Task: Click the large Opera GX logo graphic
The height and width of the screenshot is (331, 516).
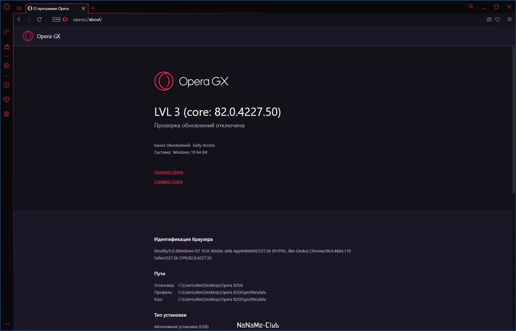Action: tap(191, 81)
